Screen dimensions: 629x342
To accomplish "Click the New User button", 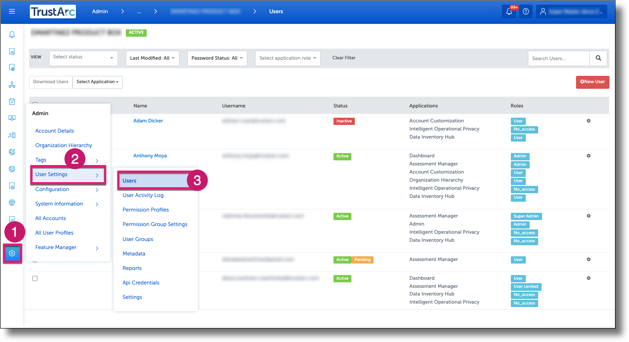I will tap(592, 82).
